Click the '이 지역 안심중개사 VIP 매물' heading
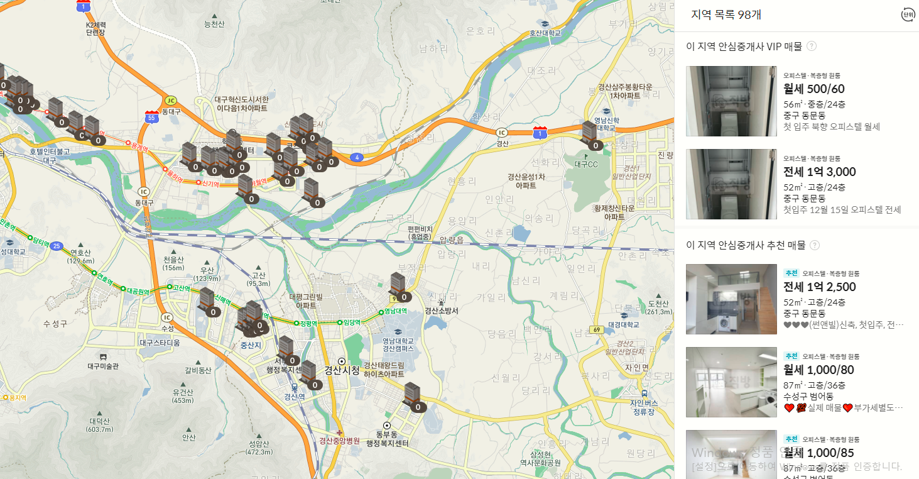This screenshot has width=919, height=479. 744,47
